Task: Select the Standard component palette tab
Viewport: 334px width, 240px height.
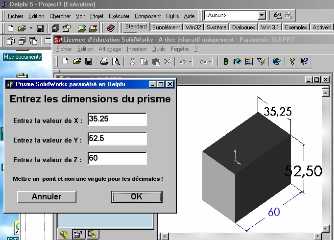Action: (x=136, y=26)
